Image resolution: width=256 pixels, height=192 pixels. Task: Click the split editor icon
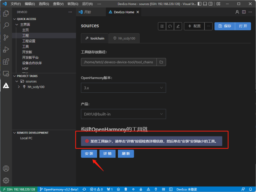pyautogui.click(x=244, y=12)
